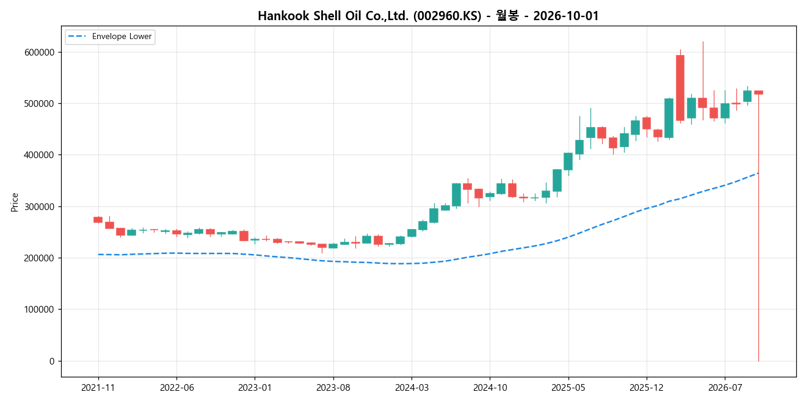
Task: Click the Price axis label
Action: pyautogui.click(x=15, y=201)
